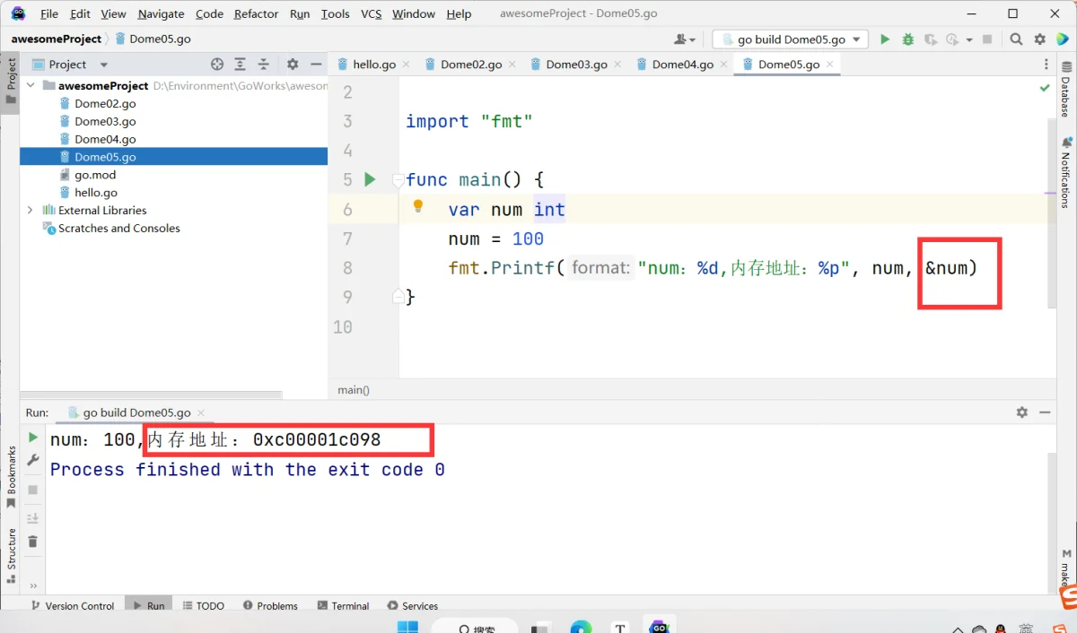Close the hello.go editor tab
The image size is (1077, 633).
point(406,65)
